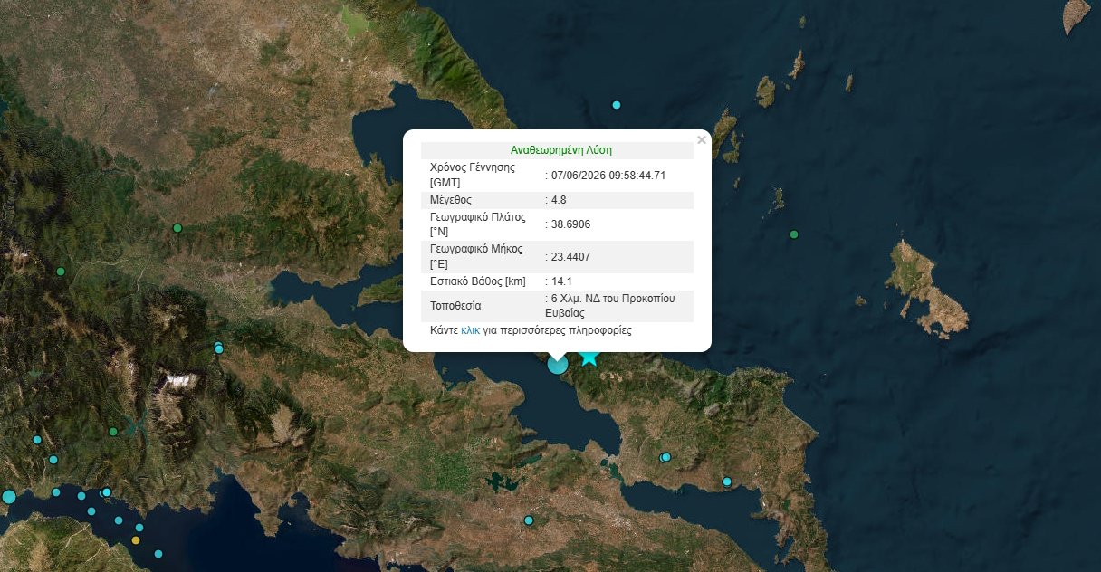Select the cyan marker in the sea above the popup
The height and width of the screenshot is (572, 1101).
tap(617, 105)
